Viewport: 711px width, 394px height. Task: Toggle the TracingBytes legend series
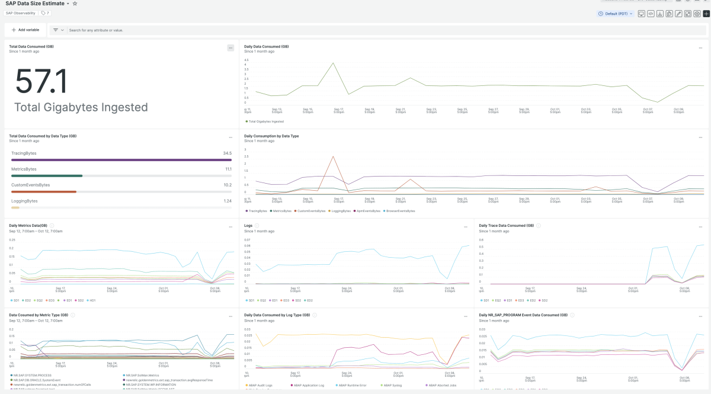(257, 210)
